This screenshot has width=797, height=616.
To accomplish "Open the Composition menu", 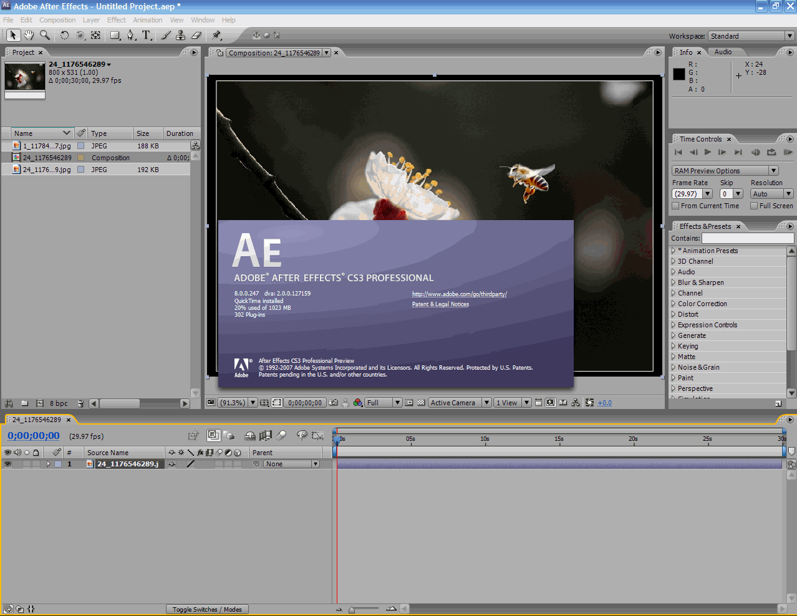I will click(x=57, y=20).
